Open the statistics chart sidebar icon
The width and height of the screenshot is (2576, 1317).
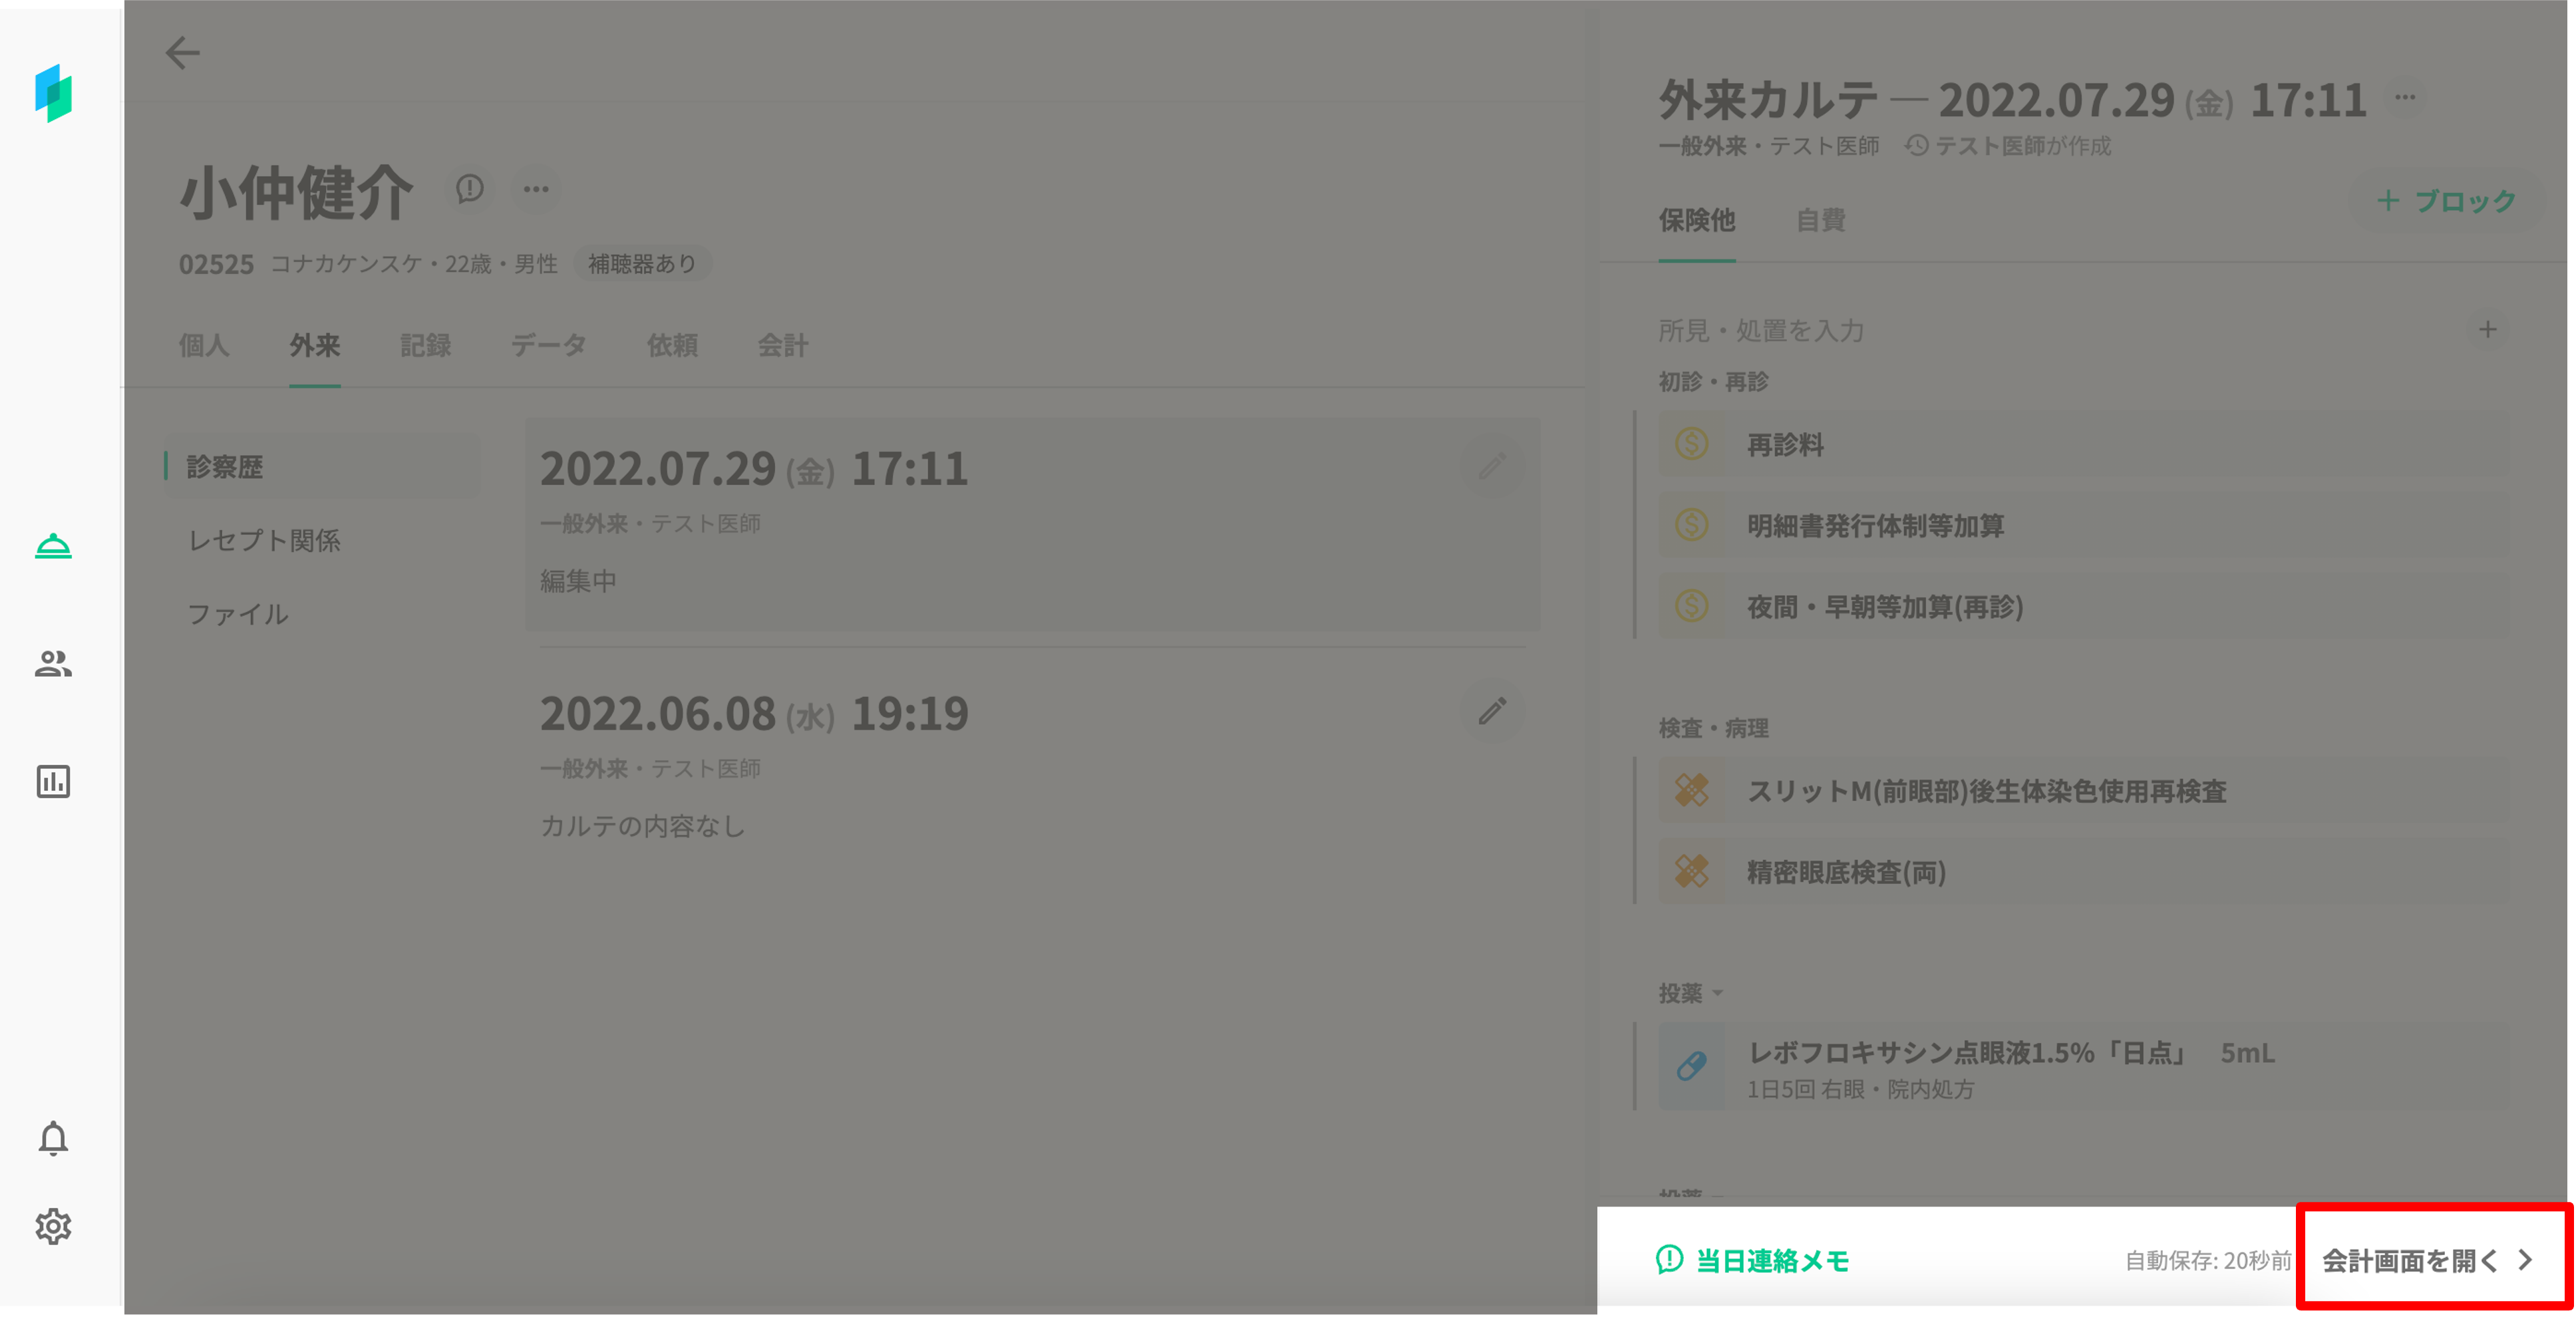(x=53, y=781)
